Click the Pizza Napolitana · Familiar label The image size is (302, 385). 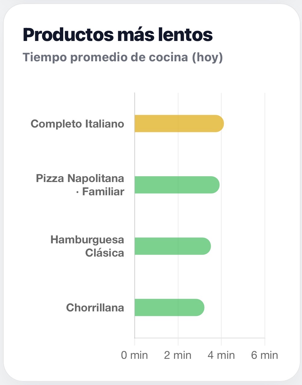(x=80, y=185)
